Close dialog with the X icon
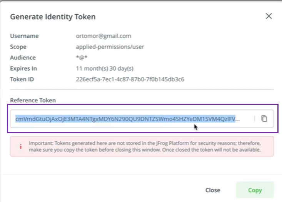The height and width of the screenshot is (202, 282). [269, 16]
